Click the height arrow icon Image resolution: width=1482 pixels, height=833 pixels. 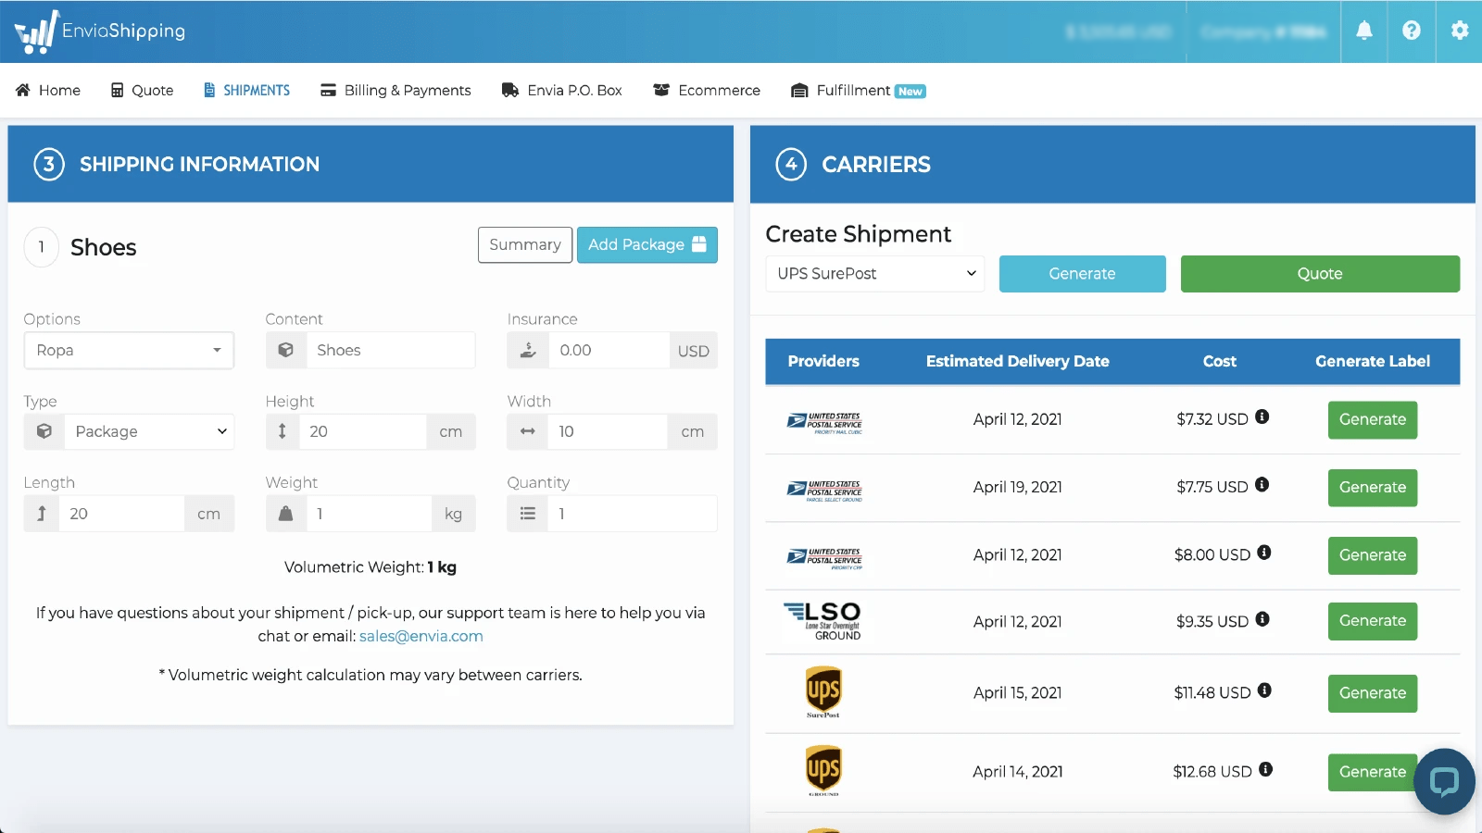(283, 431)
